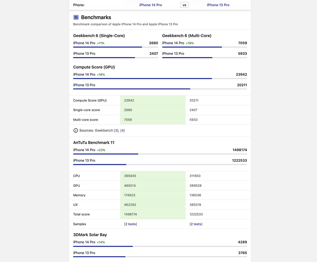Click the Benchmarks chip icon beside the heading

click(x=76, y=17)
